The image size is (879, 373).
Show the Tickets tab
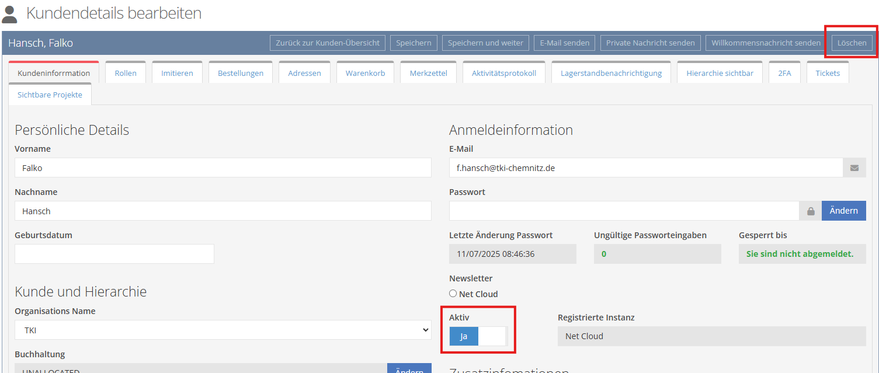pos(828,73)
